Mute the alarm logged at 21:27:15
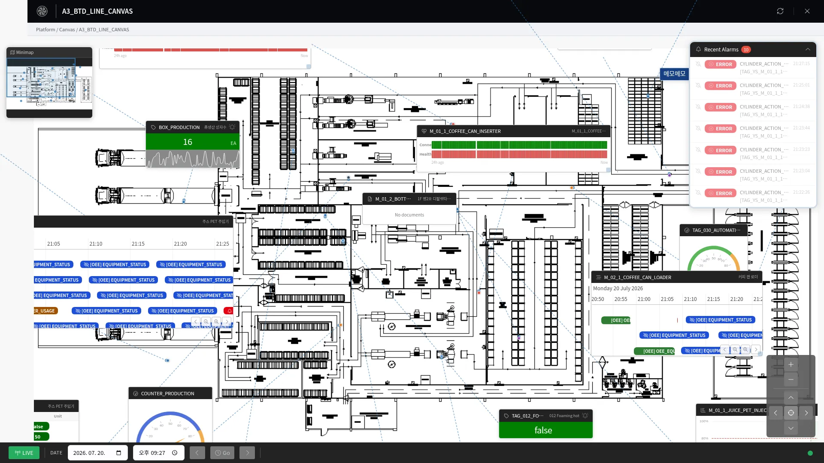 (x=698, y=64)
